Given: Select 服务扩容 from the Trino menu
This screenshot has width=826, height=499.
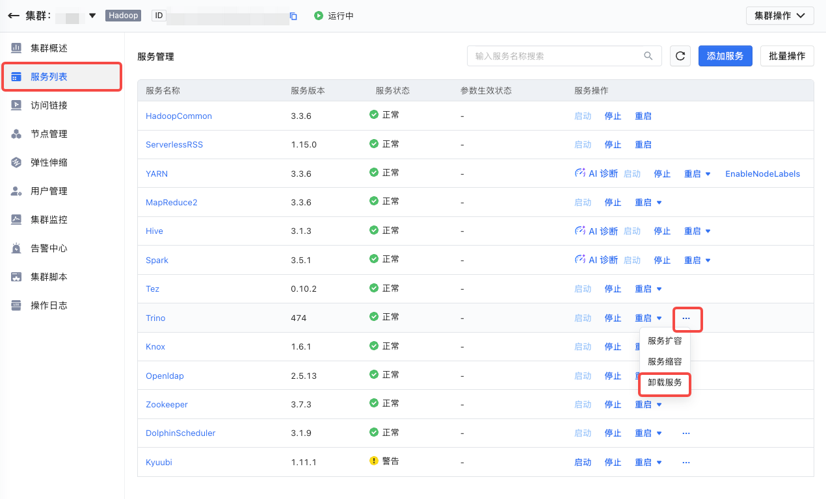Looking at the screenshot, I should click(x=665, y=341).
